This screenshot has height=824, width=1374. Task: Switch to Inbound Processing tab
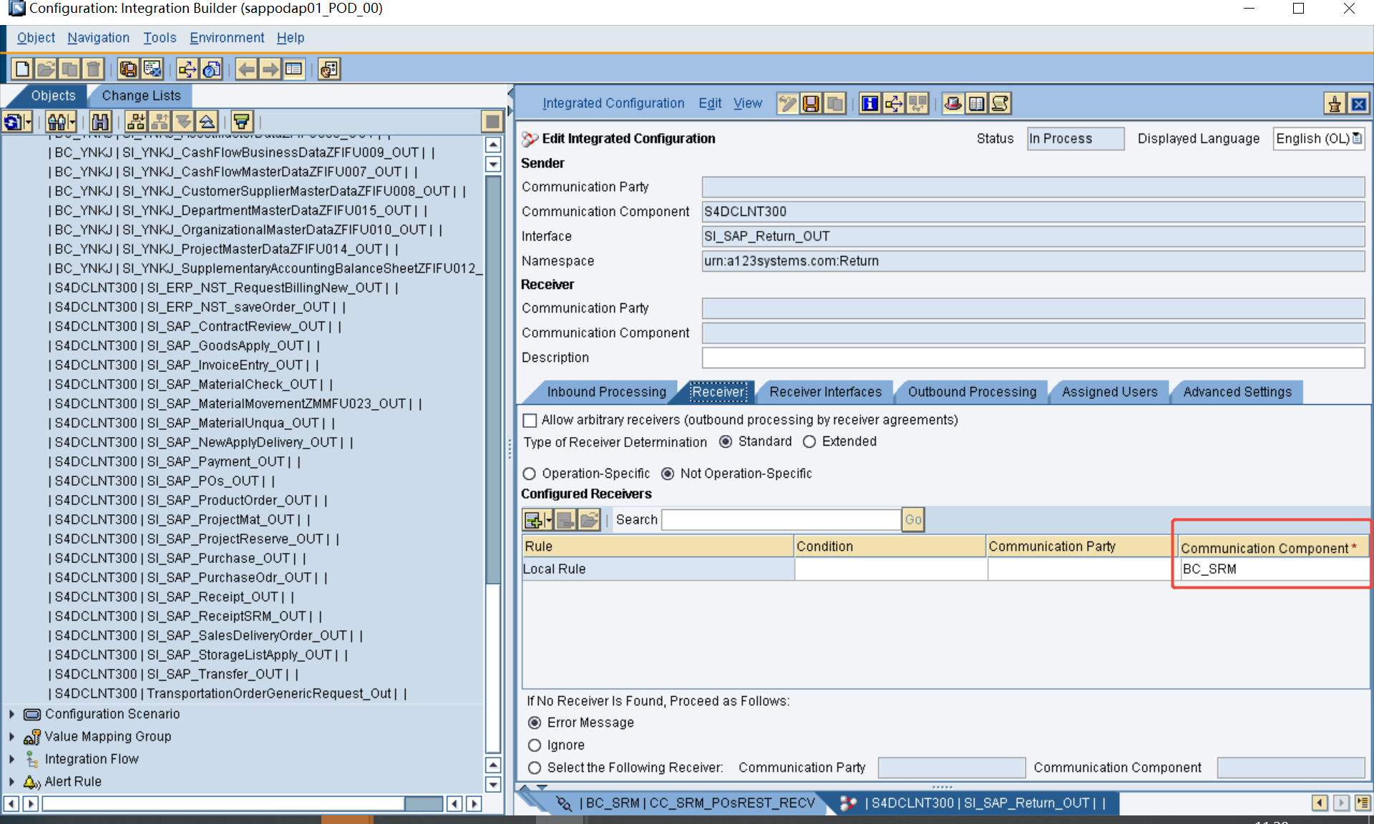606,392
